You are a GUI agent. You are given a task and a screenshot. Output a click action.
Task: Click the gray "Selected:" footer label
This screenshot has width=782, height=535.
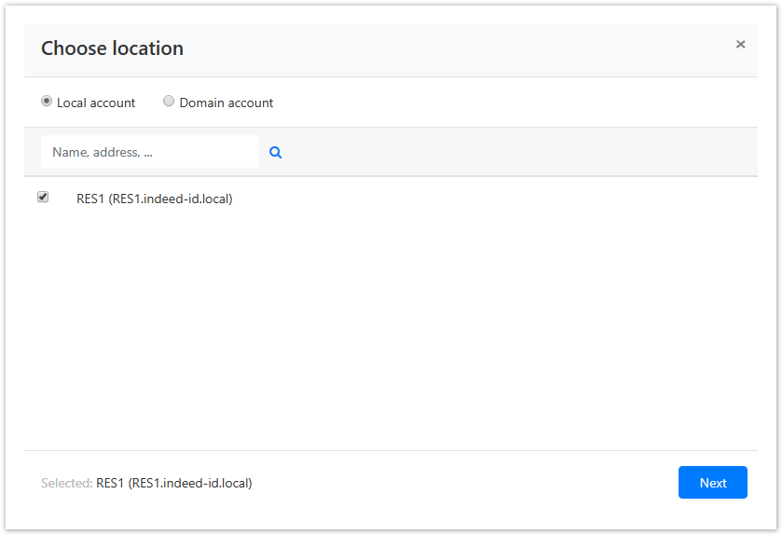[66, 483]
